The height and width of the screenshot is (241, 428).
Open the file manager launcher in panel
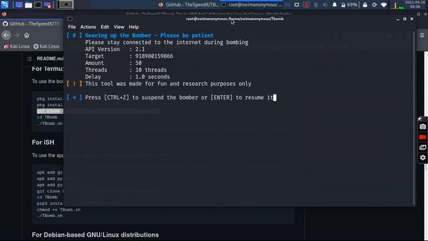(x=28, y=5)
